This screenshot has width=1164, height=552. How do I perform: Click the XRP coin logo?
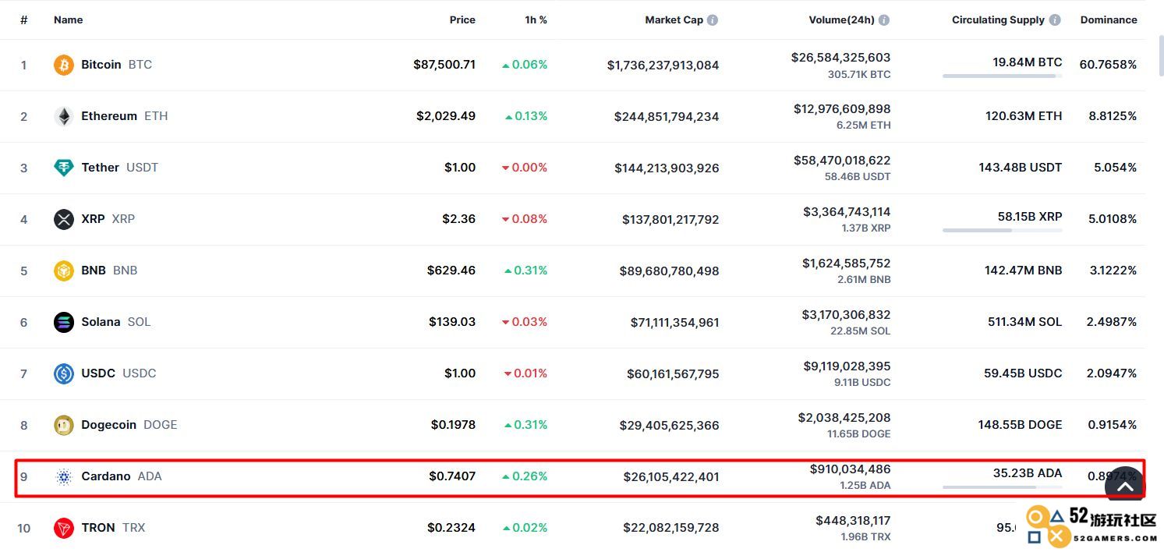point(64,219)
